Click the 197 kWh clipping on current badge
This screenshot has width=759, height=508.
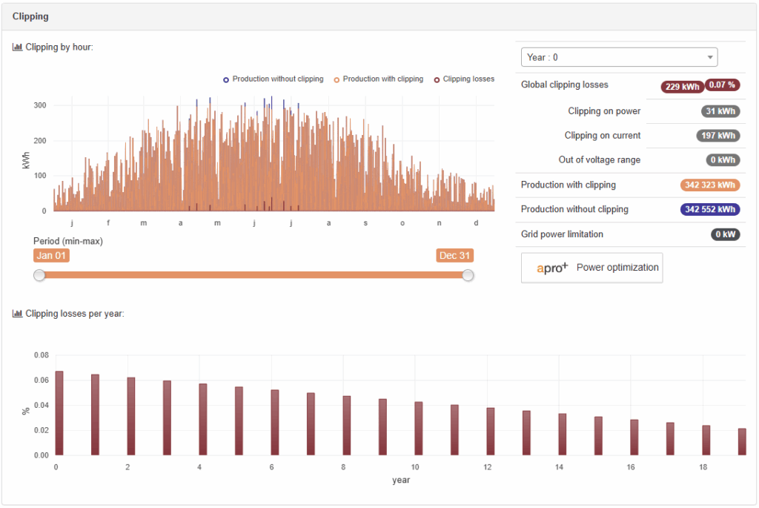coord(717,136)
